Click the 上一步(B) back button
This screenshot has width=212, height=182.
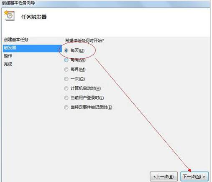(x=163, y=177)
